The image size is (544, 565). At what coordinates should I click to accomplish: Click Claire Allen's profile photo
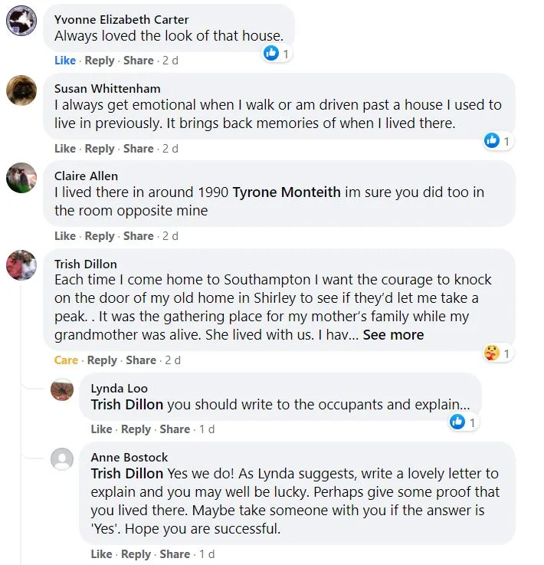21,178
